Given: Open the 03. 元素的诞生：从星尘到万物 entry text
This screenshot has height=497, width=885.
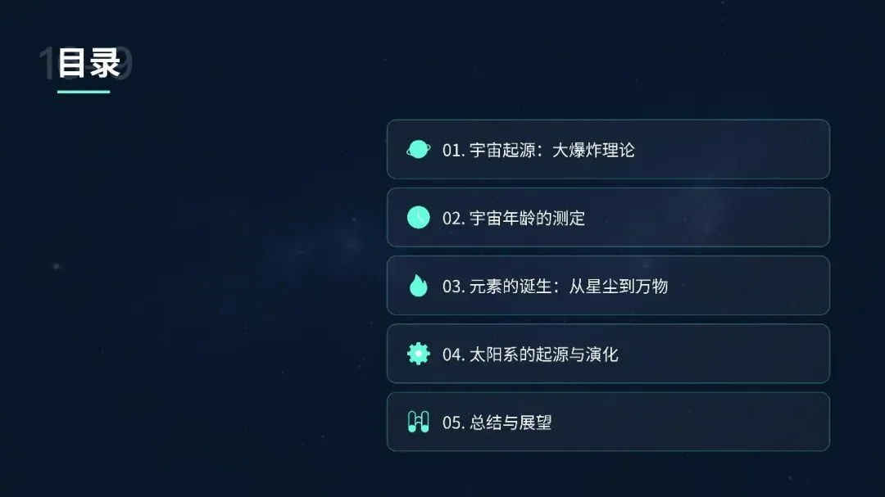Looking at the screenshot, I should pos(556,286).
